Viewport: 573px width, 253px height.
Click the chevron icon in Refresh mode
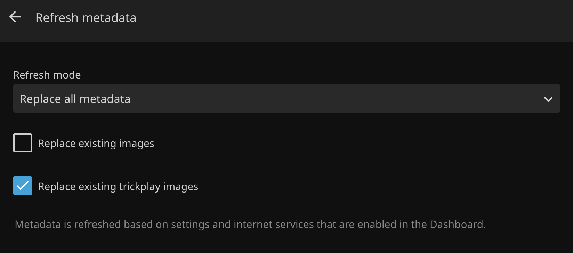coord(548,99)
